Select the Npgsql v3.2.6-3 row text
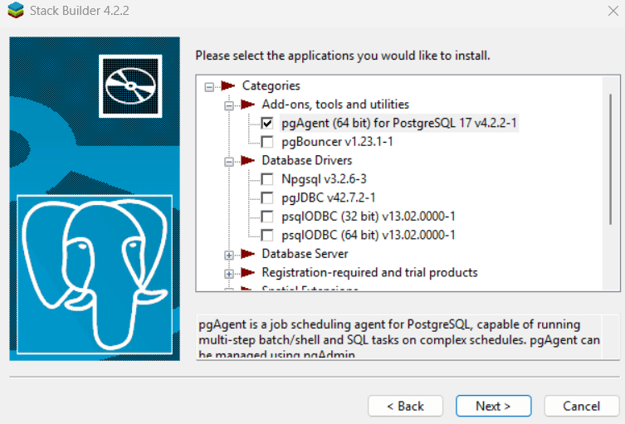Screen dimensions: 625x424 tap(324, 179)
